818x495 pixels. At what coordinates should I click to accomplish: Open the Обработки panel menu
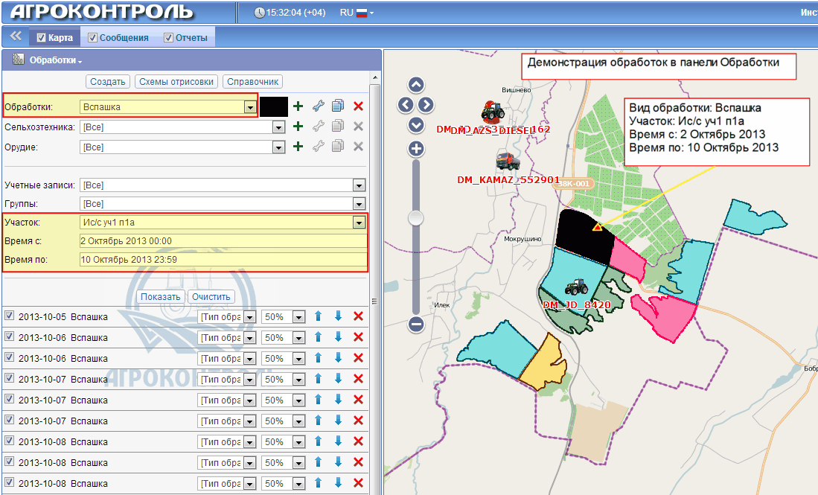pyautogui.click(x=55, y=60)
